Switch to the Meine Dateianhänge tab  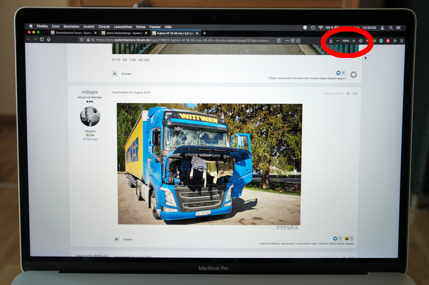pos(122,33)
